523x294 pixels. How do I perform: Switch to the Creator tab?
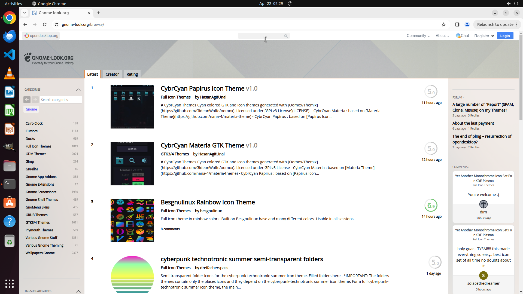112,74
